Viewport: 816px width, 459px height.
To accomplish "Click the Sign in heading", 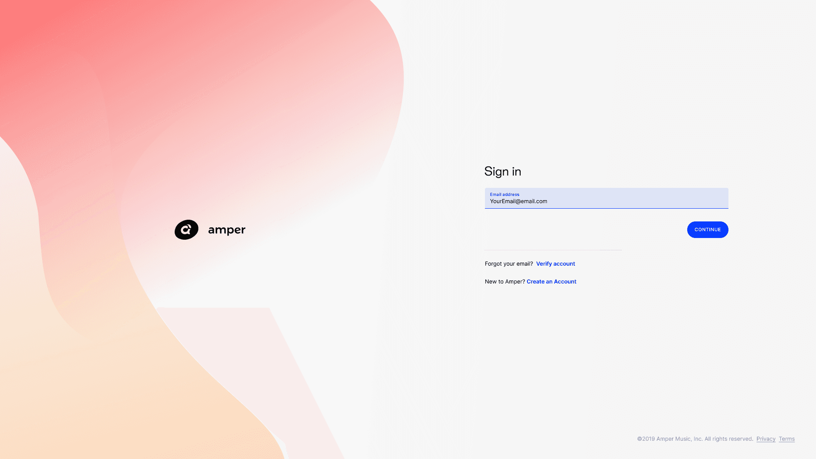I will point(502,171).
